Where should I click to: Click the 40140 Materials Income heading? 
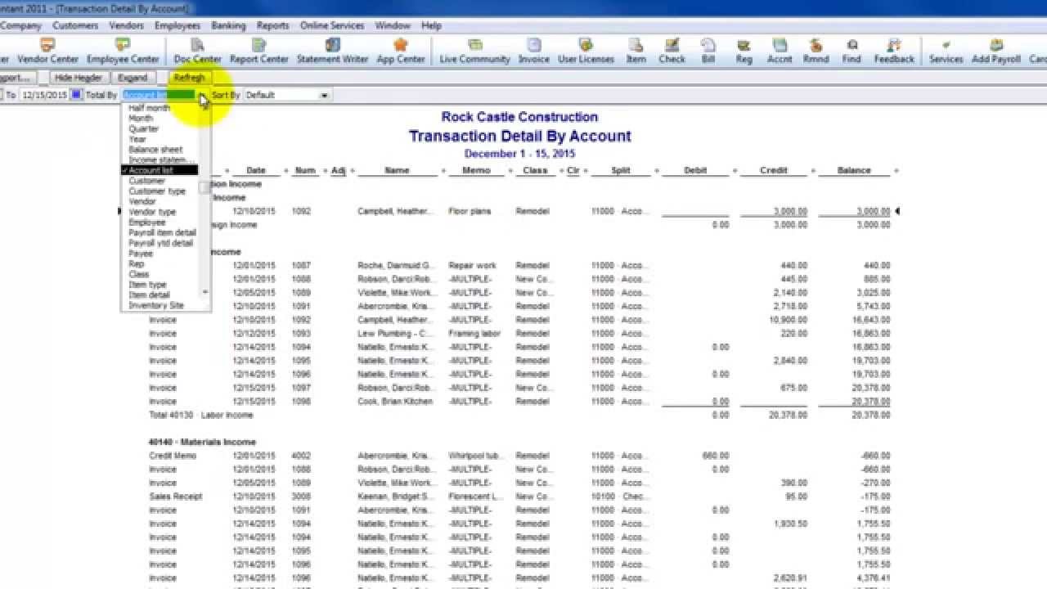click(202, 442)
